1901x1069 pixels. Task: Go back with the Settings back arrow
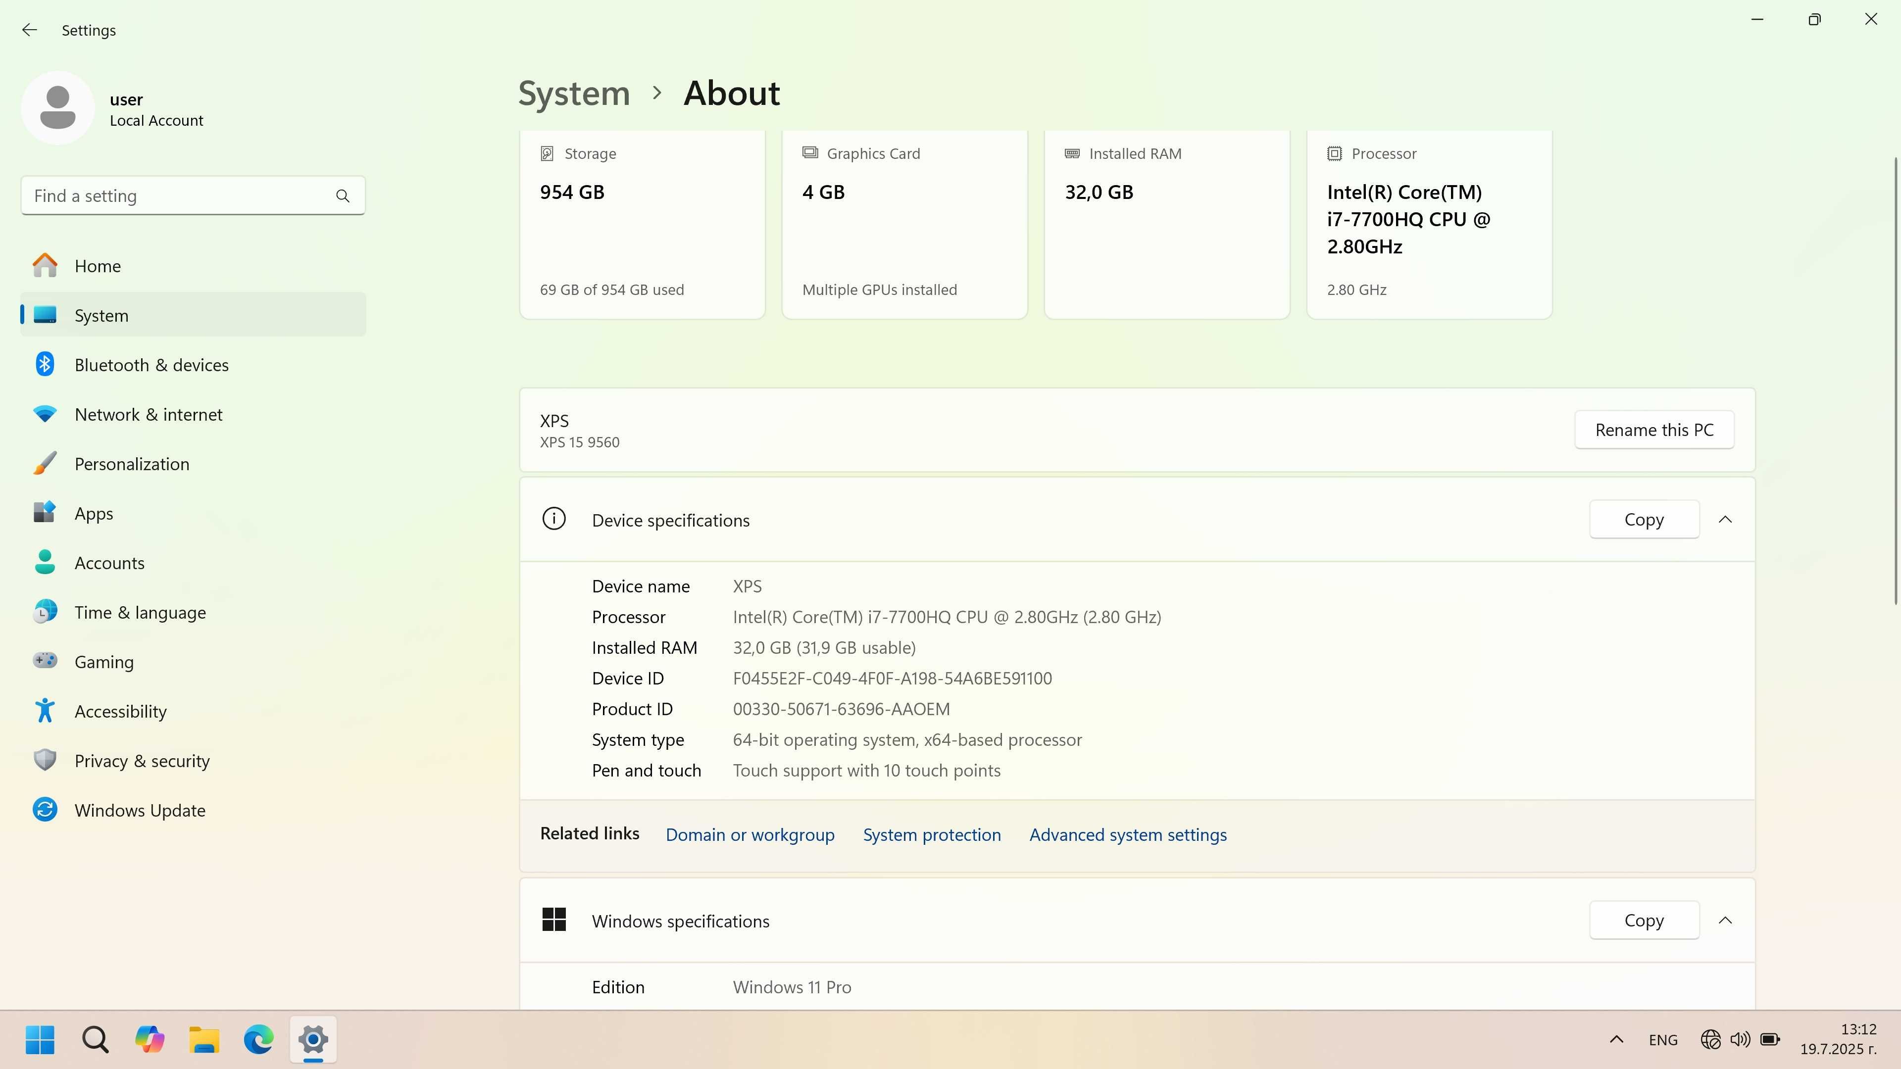pyautogui.click(x=30, y=30)
